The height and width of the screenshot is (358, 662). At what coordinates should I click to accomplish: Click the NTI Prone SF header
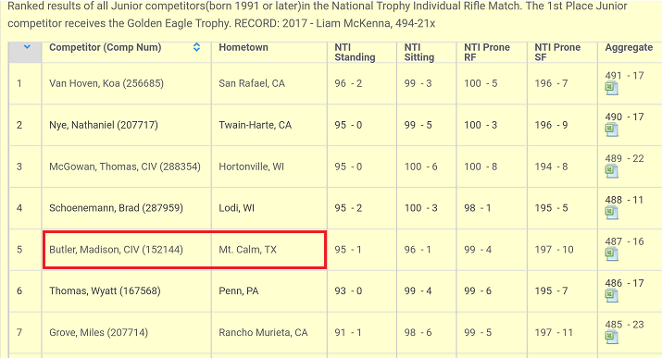pyautogui.click(x=557, y=53)
